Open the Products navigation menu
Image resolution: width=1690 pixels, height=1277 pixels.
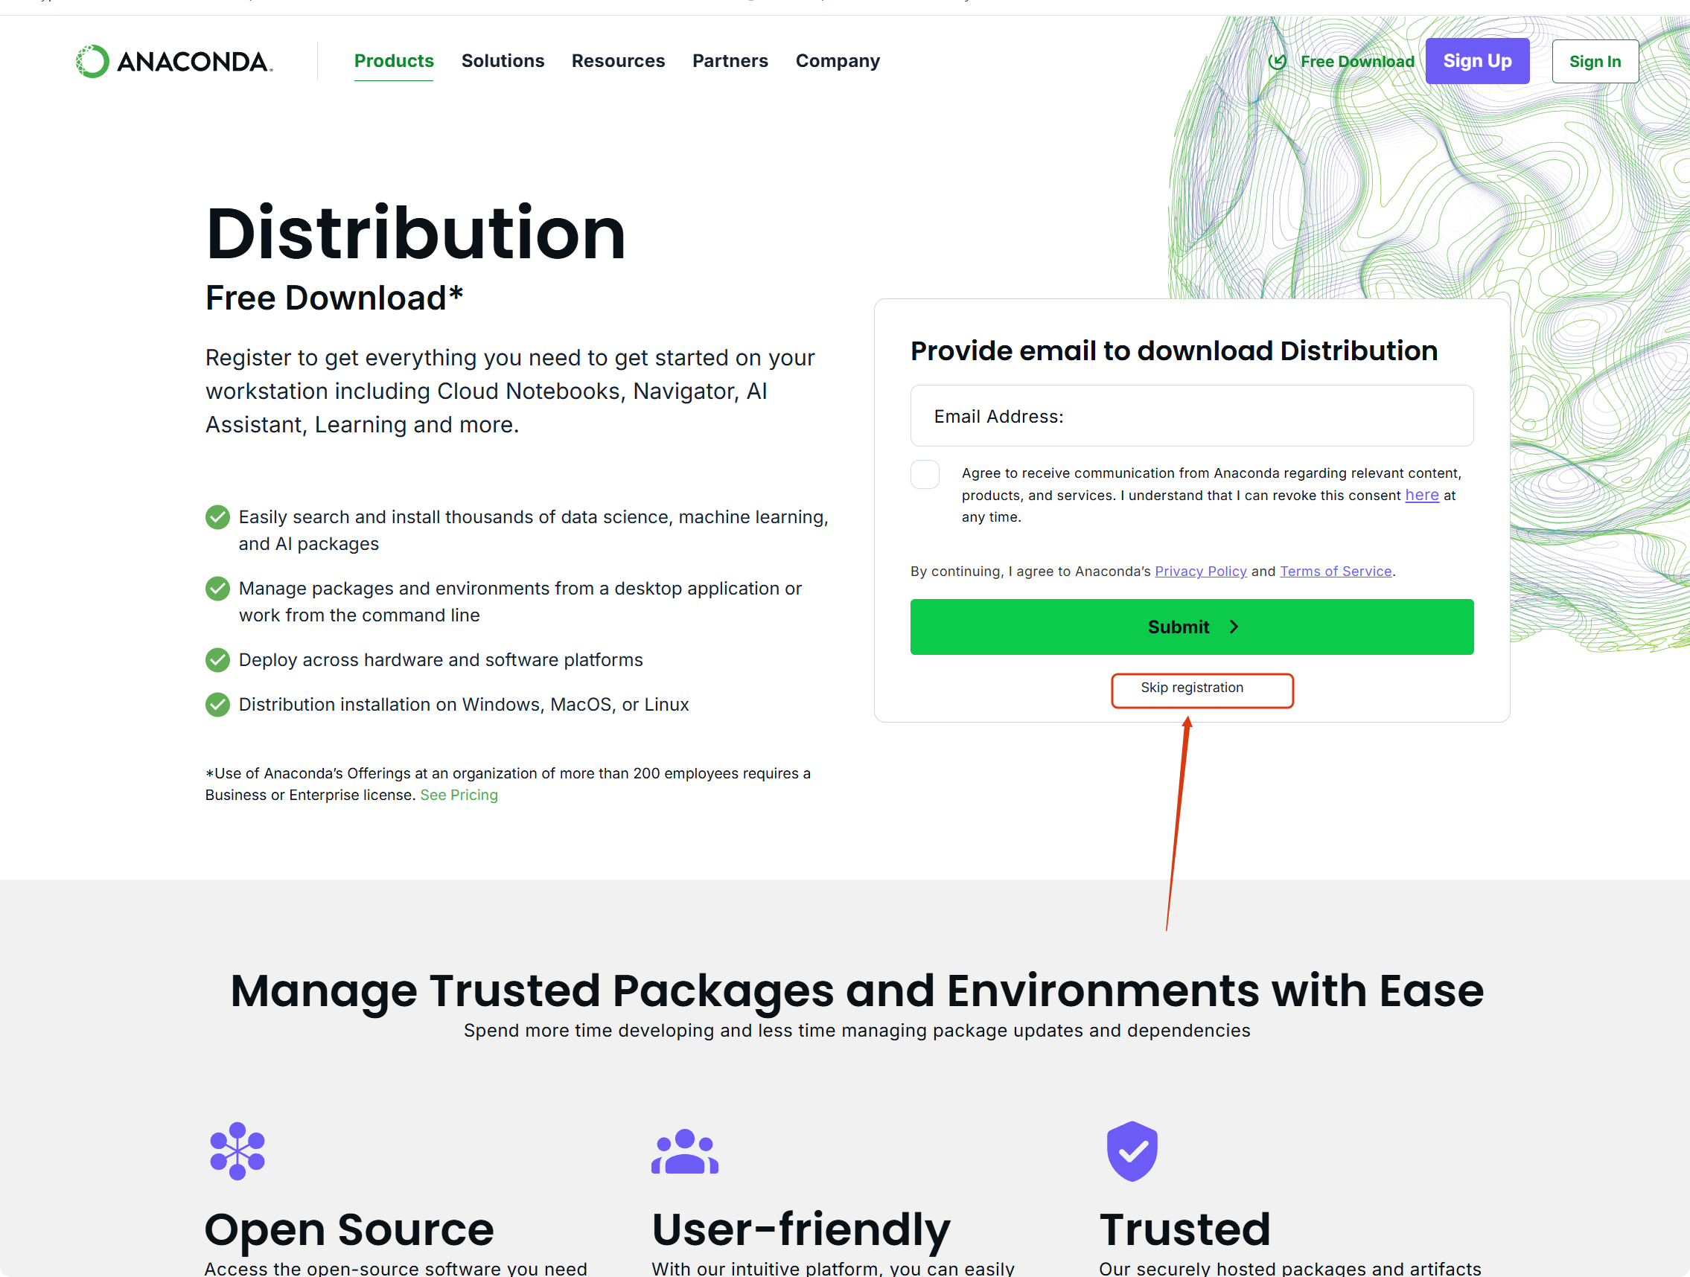(394, 61)
